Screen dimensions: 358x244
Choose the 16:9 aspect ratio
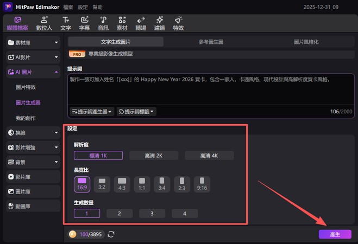82,184
